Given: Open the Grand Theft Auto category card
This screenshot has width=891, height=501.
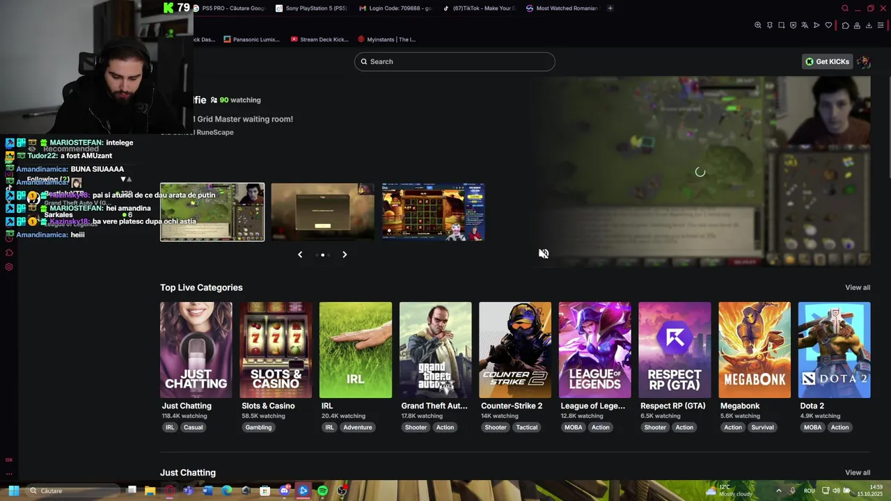Looking at the screenshot, I should pos(436,350).
